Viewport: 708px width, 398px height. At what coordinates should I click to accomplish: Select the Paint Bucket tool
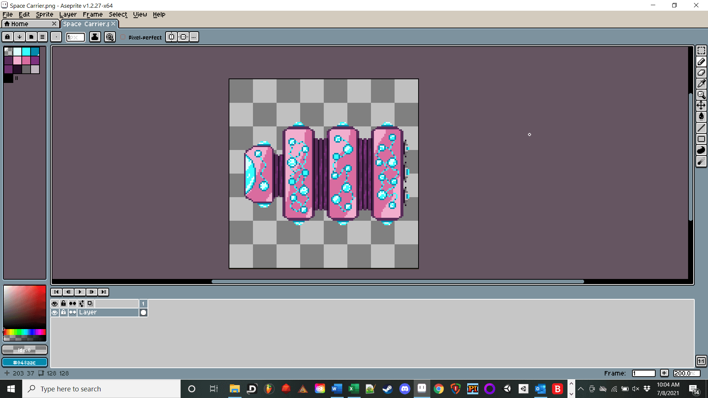[x=701, y=117]
